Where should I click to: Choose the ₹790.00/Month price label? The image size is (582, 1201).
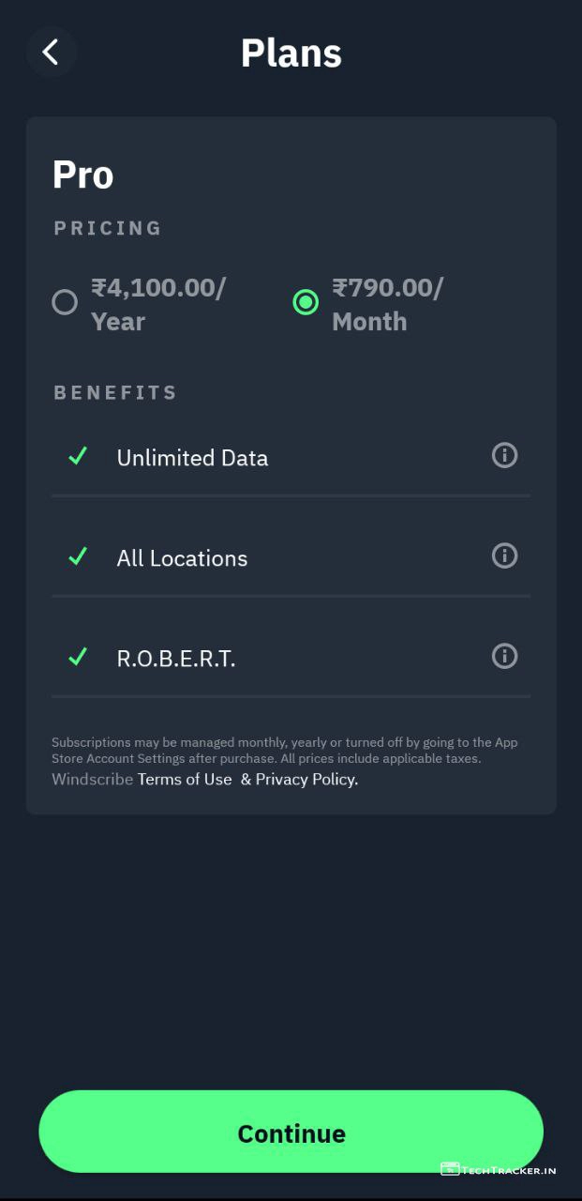387,304
